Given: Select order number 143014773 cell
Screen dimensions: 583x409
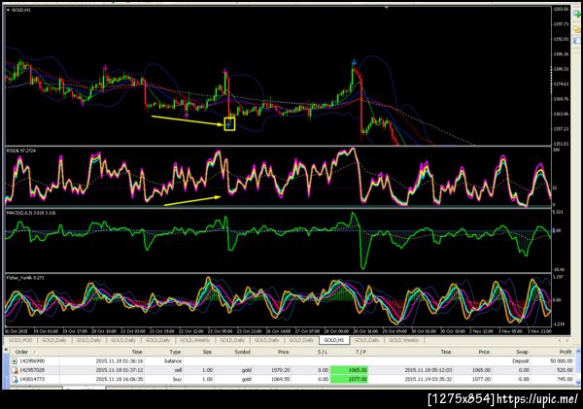Looking at the screenshot, I should click(x=32, y=379).
